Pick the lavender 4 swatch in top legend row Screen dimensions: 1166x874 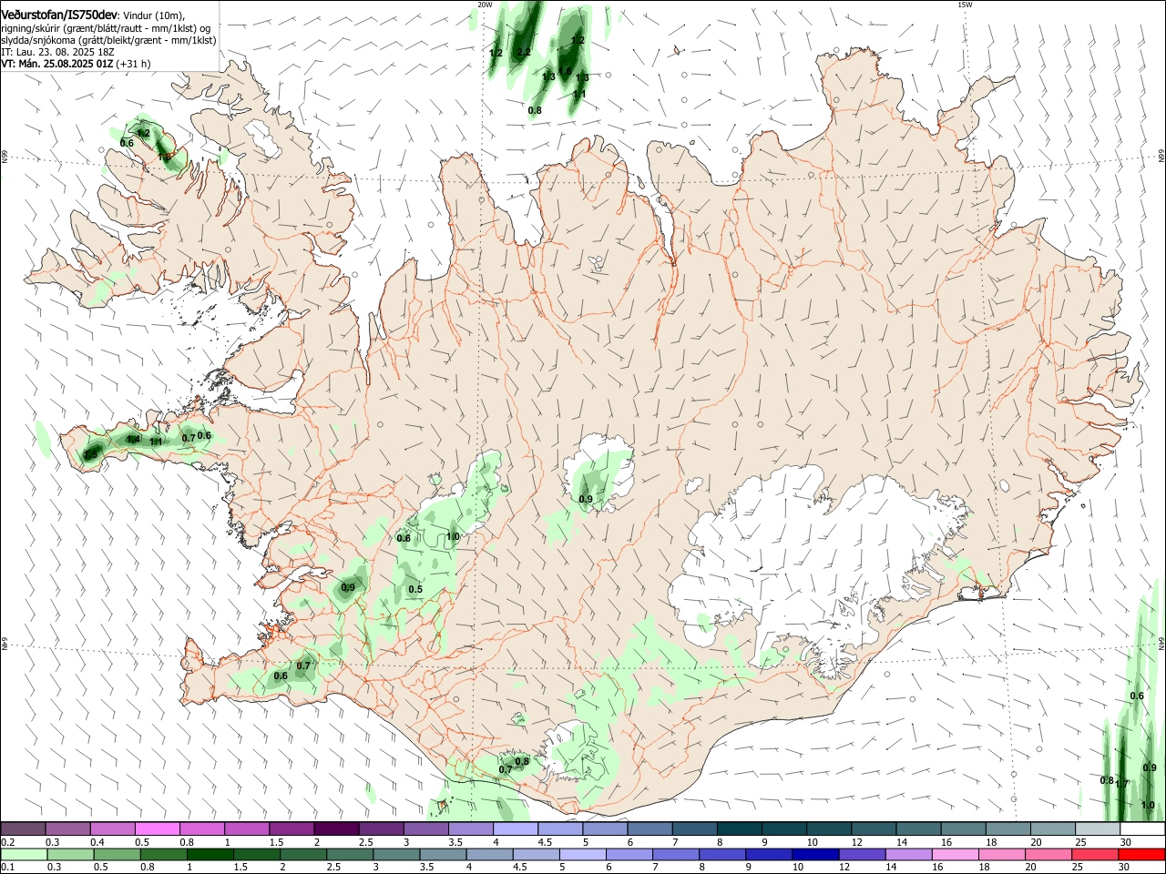tap(516, 829)
